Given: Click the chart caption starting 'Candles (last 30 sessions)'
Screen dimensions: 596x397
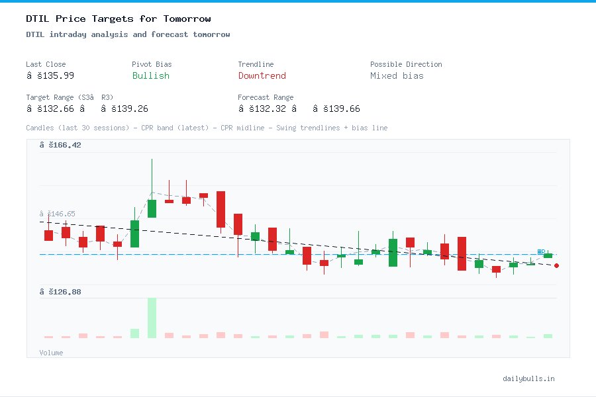Looking at the screenshot, I should point(207,128).
